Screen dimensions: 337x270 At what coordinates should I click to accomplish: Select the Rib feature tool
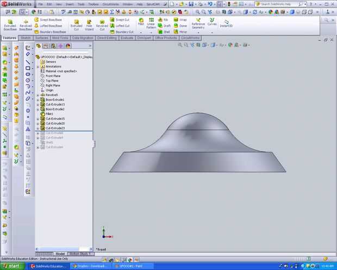point(163,20)
